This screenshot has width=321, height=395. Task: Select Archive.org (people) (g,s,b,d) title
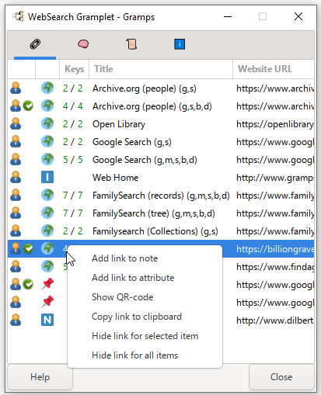click(x=152, y=106)
